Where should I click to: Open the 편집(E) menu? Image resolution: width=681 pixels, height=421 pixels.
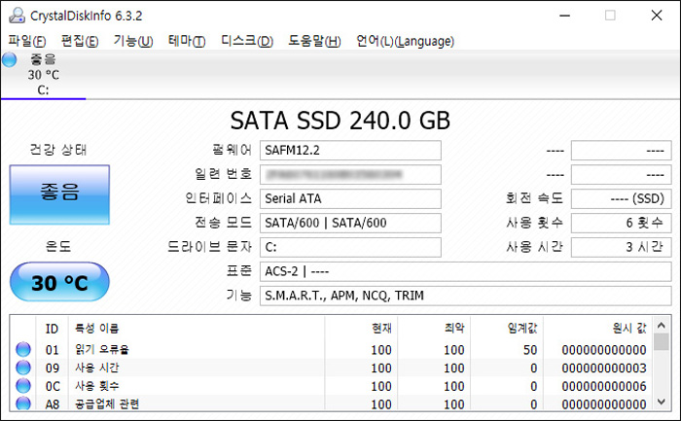79,41
